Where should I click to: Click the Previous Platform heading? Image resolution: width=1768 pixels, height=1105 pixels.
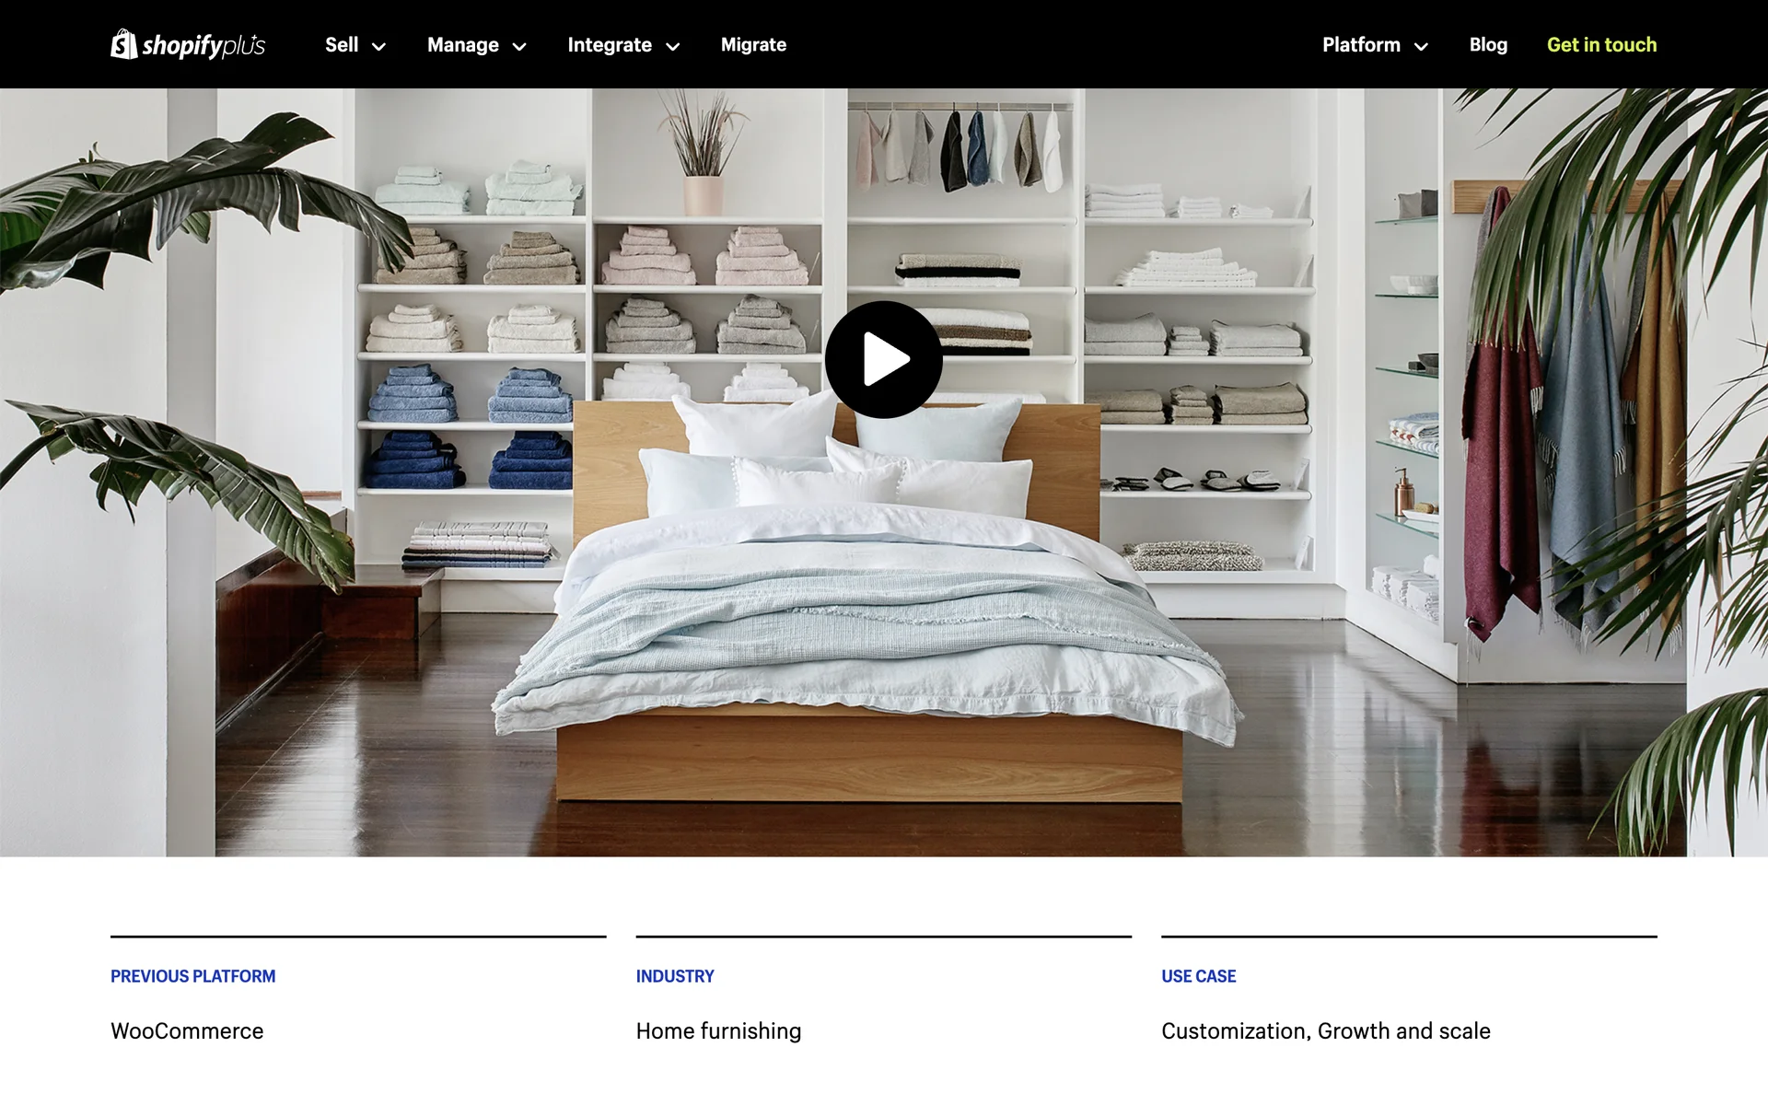pyautogui.click(x=192, y=976)
